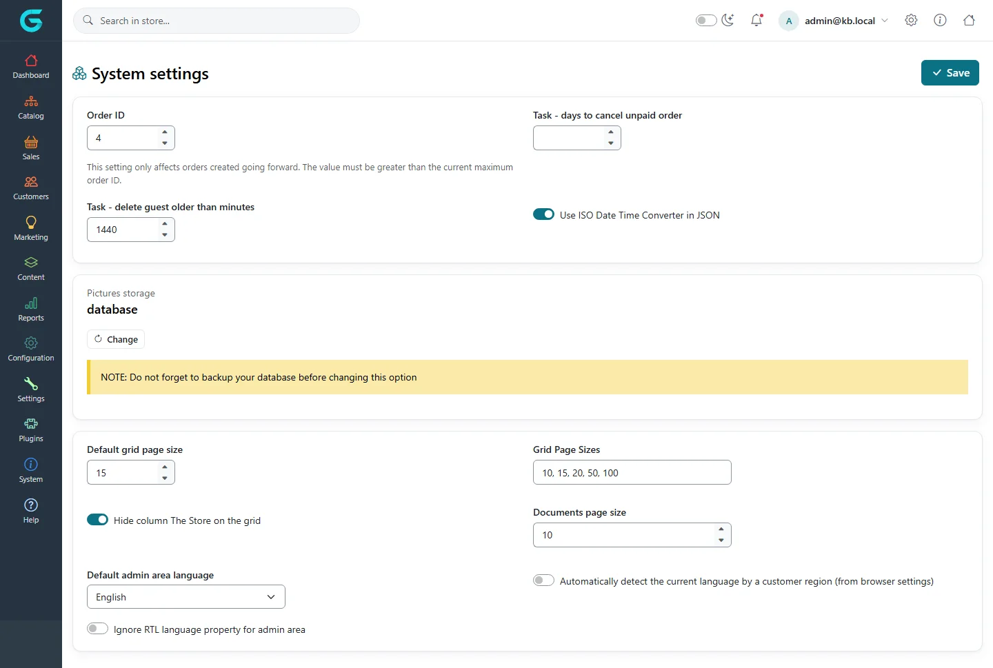Click the System settings page title
This screenshot has height=668, width=993.
click(150, 74)
